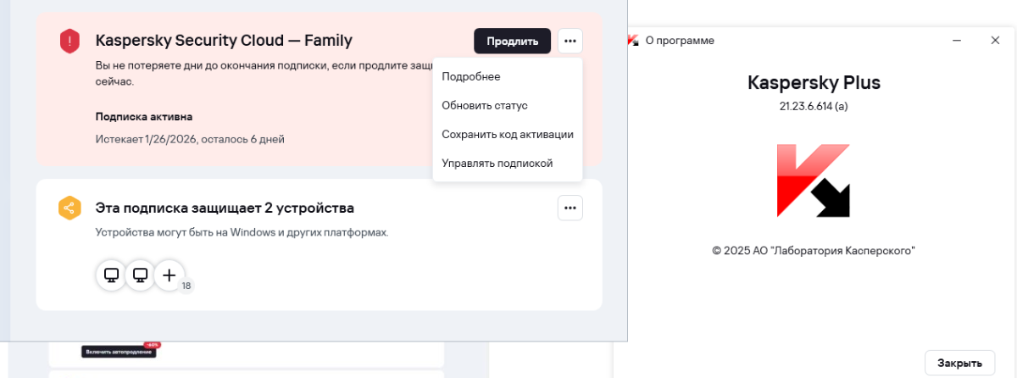The height and width of the screenshot is (378, 1017).
Task: Select Управлять подпиской in the menu
Action: (x=497, y=163)
